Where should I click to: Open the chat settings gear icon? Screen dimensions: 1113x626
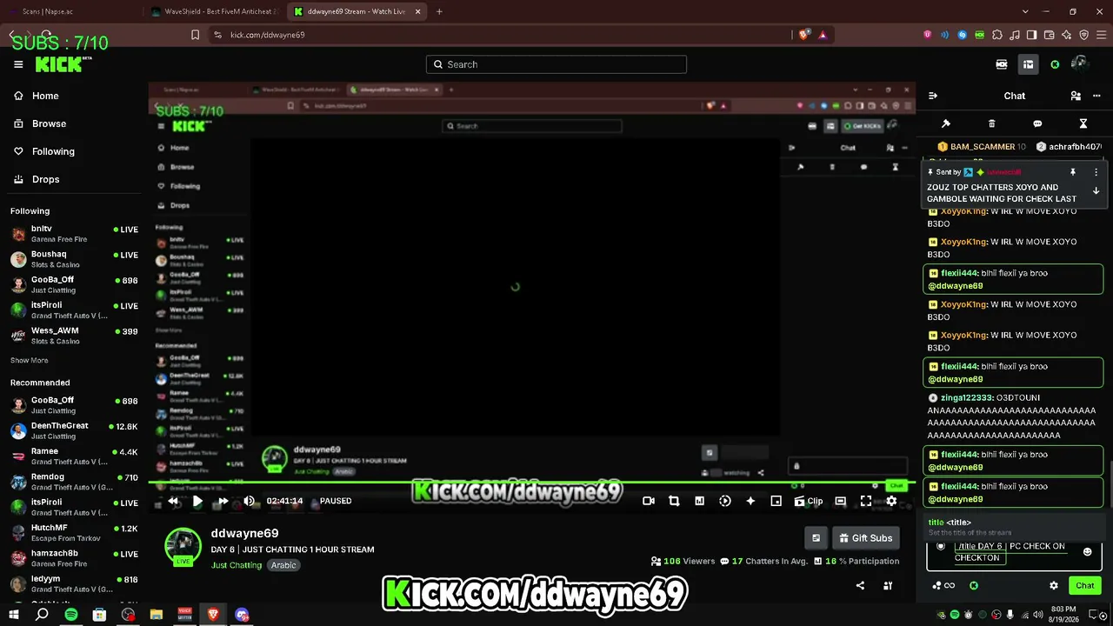[1054, 586]
